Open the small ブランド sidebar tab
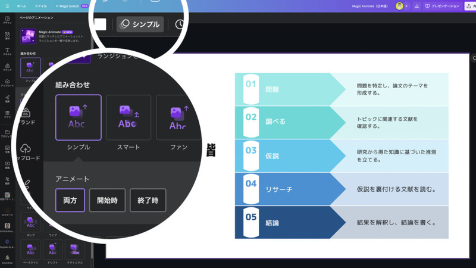 point(7,67)
